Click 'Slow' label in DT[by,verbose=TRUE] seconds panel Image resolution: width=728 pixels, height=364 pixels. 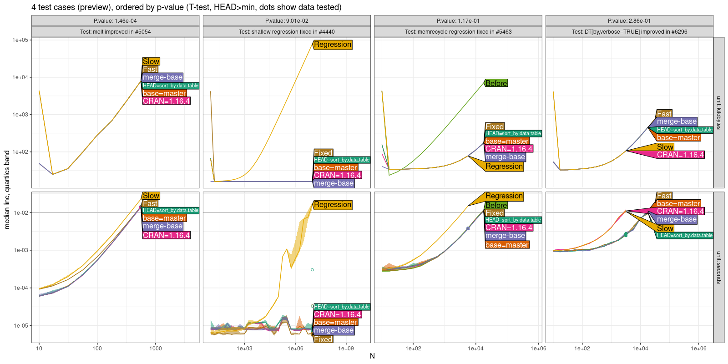tap(665, 228)
